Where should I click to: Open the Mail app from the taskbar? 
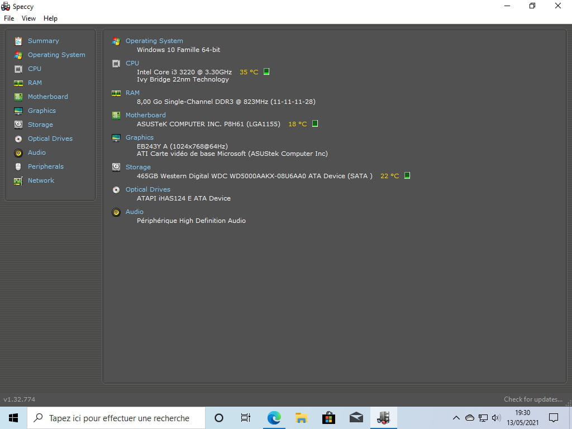pos(356,418)
